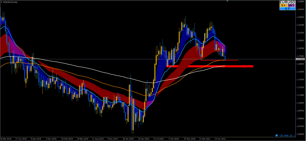Click the 1.08580 price scale label
Screen dimensions: 306x141
(x=301, y=118)
